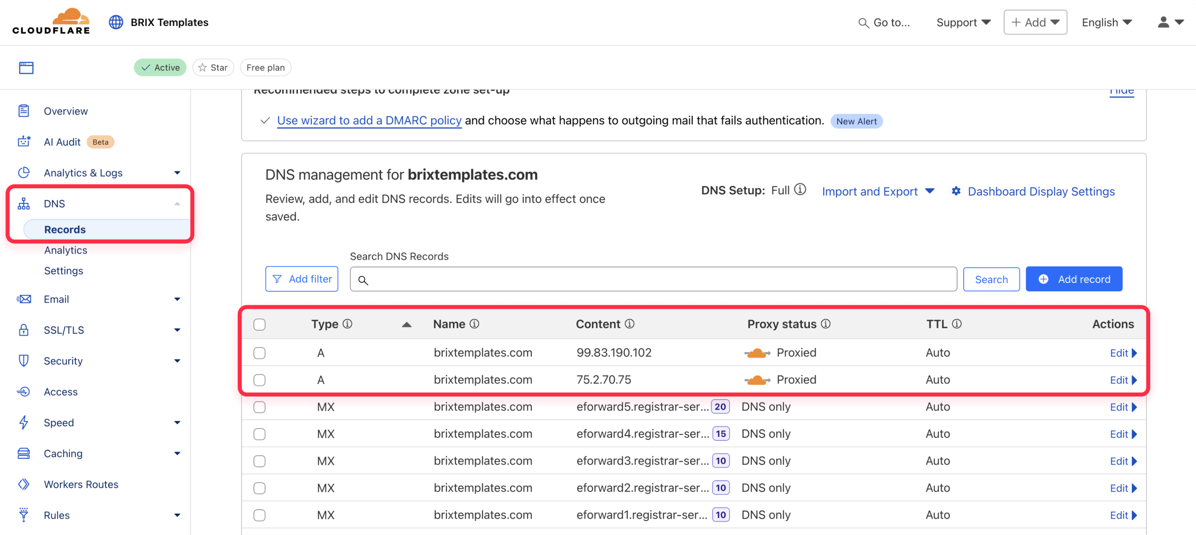Toggle the Star zone button

click(x=213, y=67)
